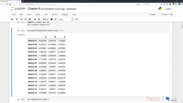Open the View menu
This screenshot has width=183, height=103.
coord(29,15)
